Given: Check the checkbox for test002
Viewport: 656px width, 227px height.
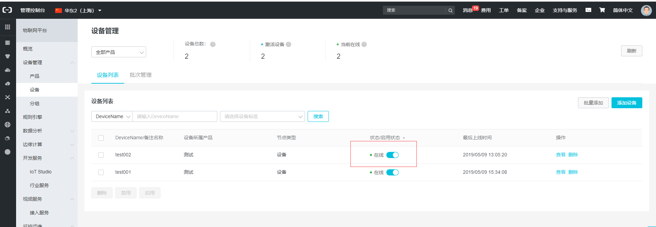Looking at the screenshot, I should 101,155.
